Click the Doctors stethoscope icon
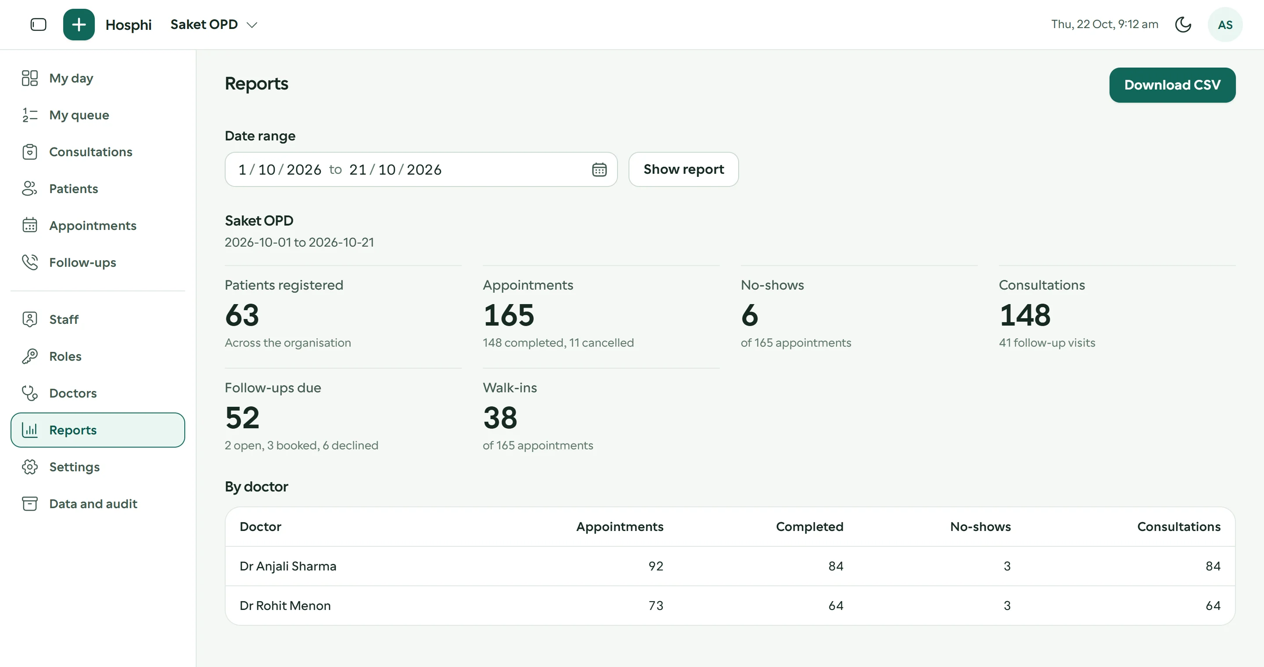 coord(29,393)
